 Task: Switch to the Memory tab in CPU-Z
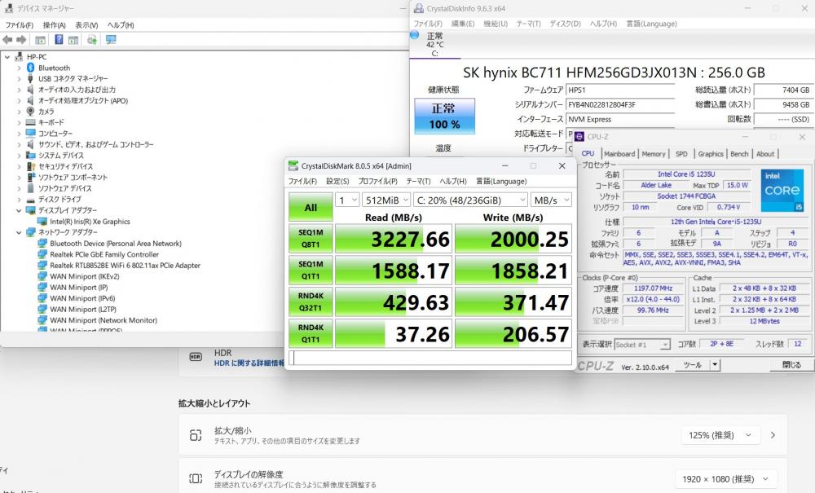(x=654, y=154)
